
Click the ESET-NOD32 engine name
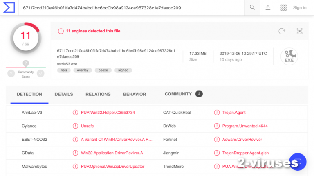34,139
